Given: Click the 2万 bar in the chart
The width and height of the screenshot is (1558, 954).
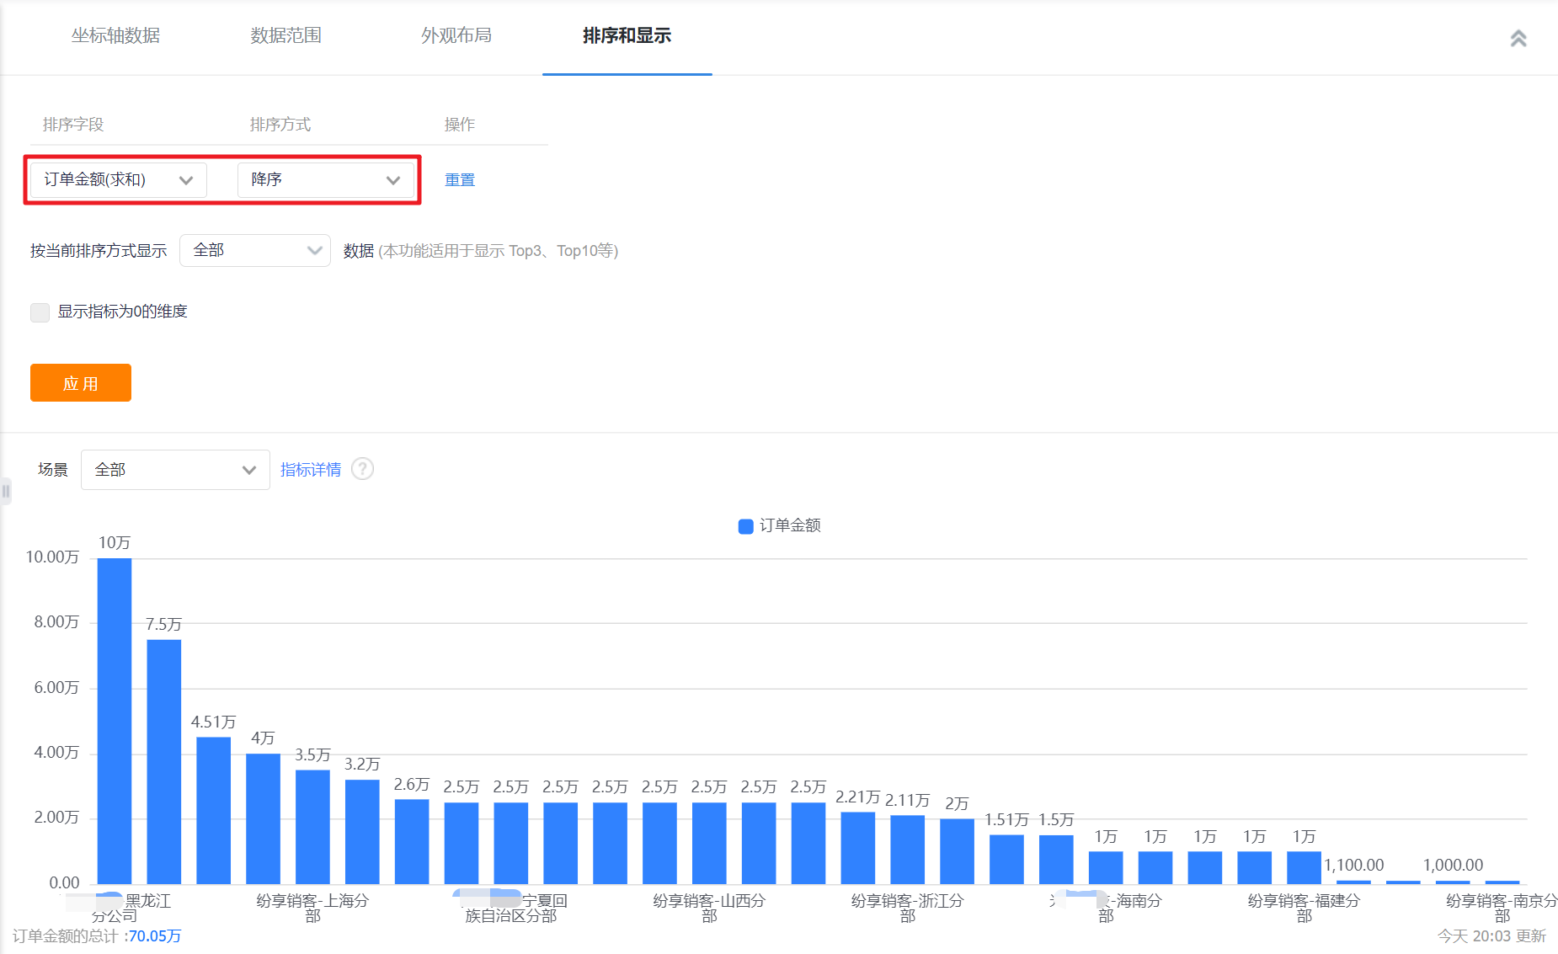Looking at the screenshot, I should (958, 851).
